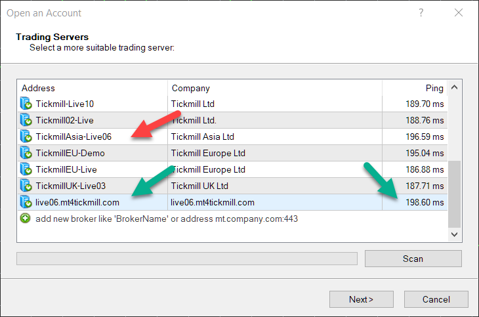Screen dimensions: 479x317
Task: Click the server icon beside Tickmill-Live10
Action: [x=26, y=104]
